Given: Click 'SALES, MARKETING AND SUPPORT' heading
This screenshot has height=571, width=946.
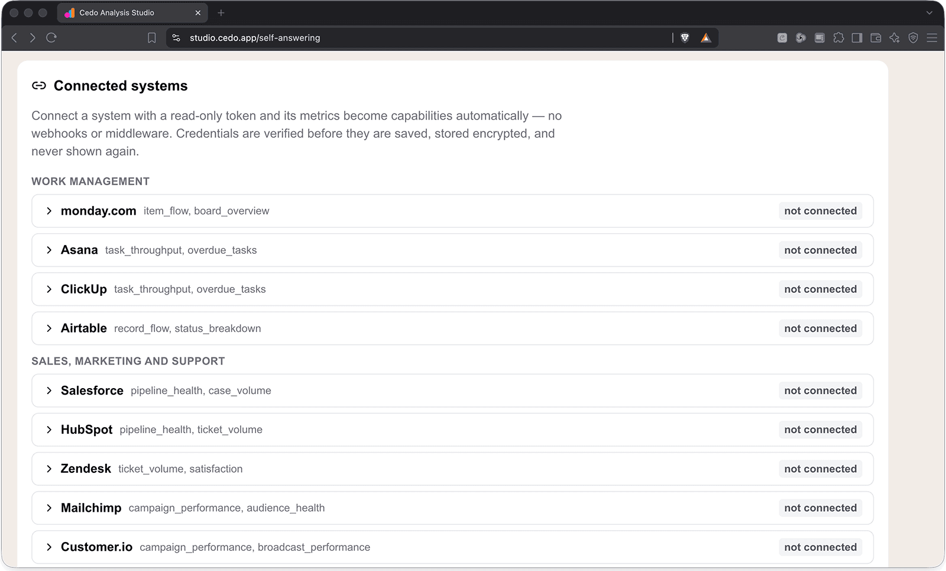Looking at the screenshot, I should pos(128,361).
